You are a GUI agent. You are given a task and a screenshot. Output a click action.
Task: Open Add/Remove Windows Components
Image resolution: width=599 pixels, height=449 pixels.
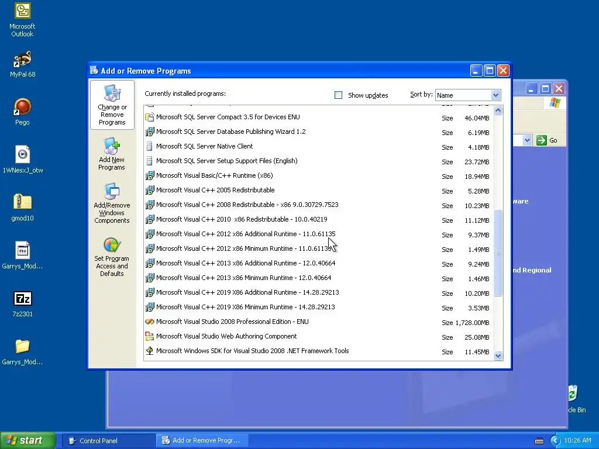[112, 203]
